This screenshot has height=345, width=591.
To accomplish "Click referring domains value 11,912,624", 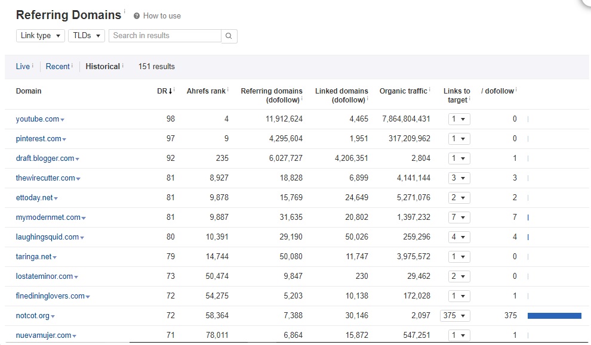I will [284, 119].
